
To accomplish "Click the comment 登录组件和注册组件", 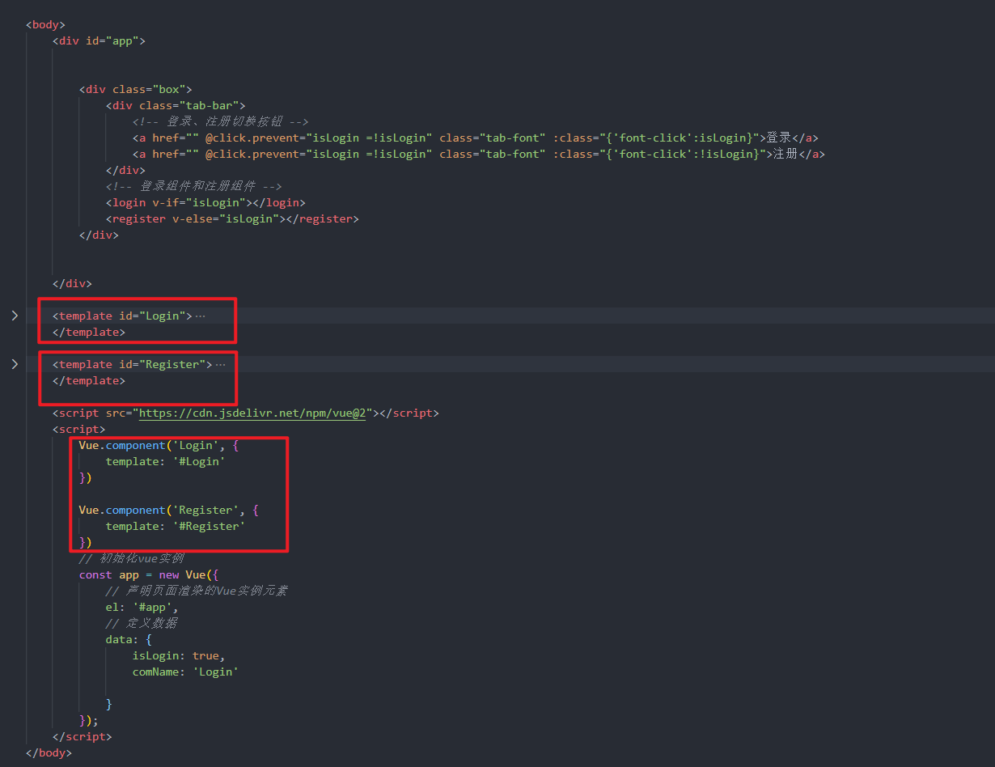I will point(194,186).
